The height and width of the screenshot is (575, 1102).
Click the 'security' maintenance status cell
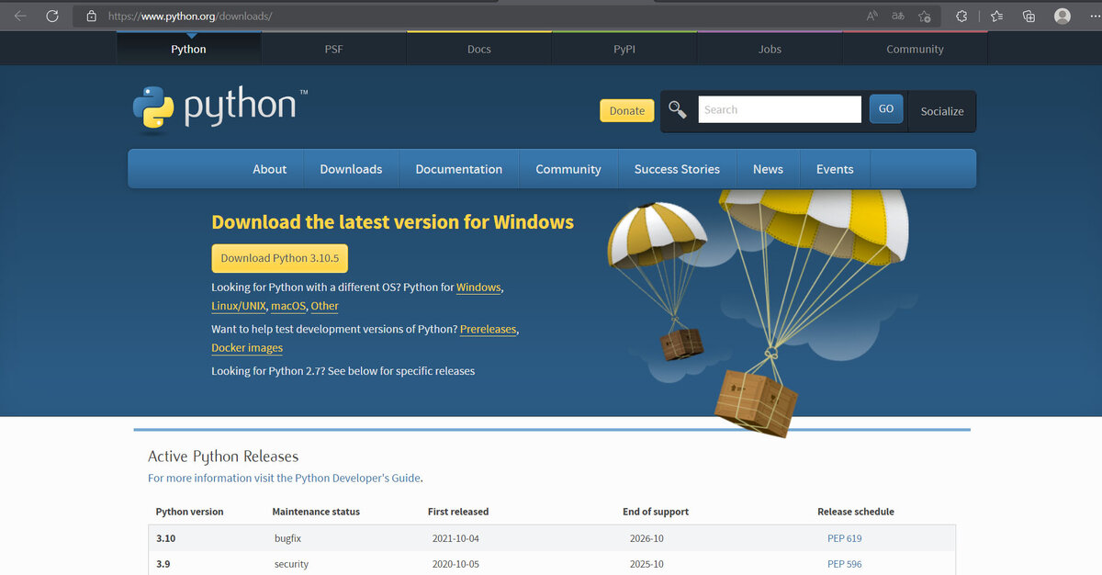(291, 564)
